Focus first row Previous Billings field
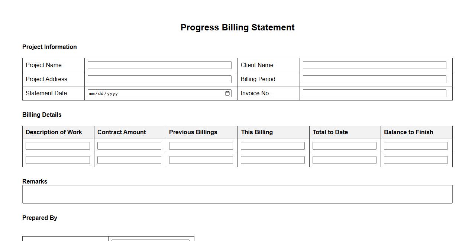This screenshot has width=475, height=241. click(x=201, y=146)
